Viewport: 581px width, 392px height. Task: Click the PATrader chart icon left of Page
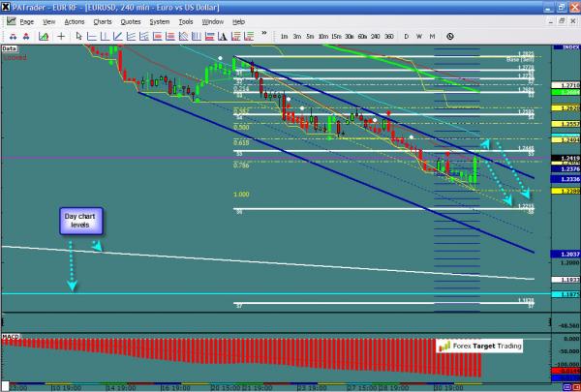(10, 20)
